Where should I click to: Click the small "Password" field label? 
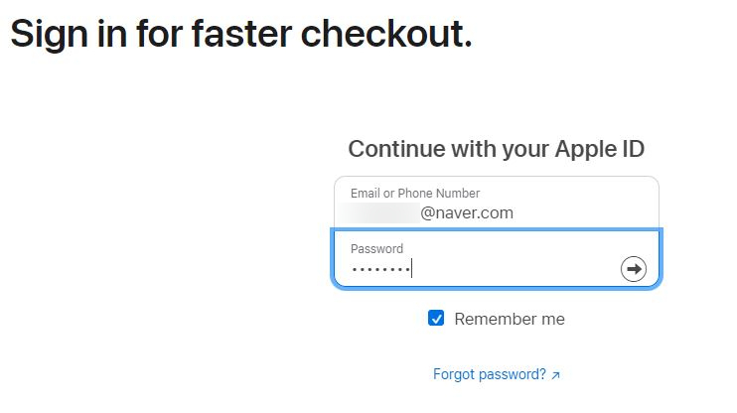376,248
